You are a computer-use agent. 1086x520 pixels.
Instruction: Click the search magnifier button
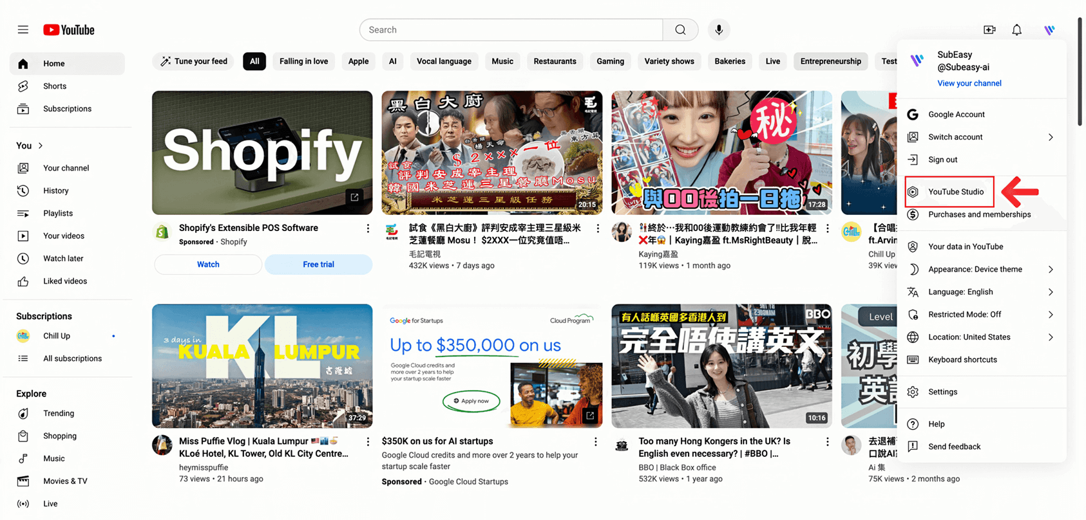pos(680,30)
